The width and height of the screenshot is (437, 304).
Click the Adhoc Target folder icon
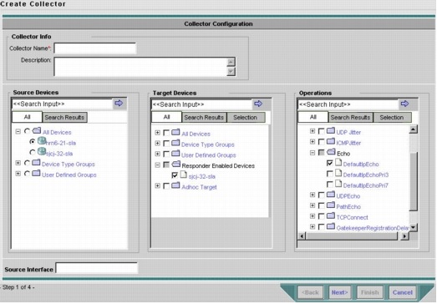click(175, 185)
